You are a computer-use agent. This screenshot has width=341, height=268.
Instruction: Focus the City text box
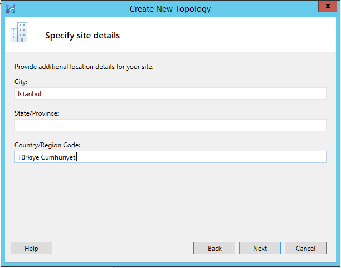pyautogui.click(x=170, y=93)
